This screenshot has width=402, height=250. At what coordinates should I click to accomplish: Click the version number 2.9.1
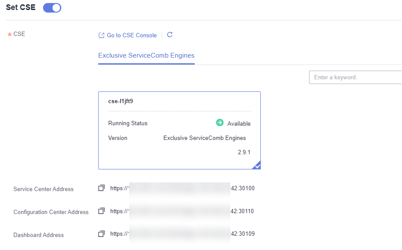point(244,153)
